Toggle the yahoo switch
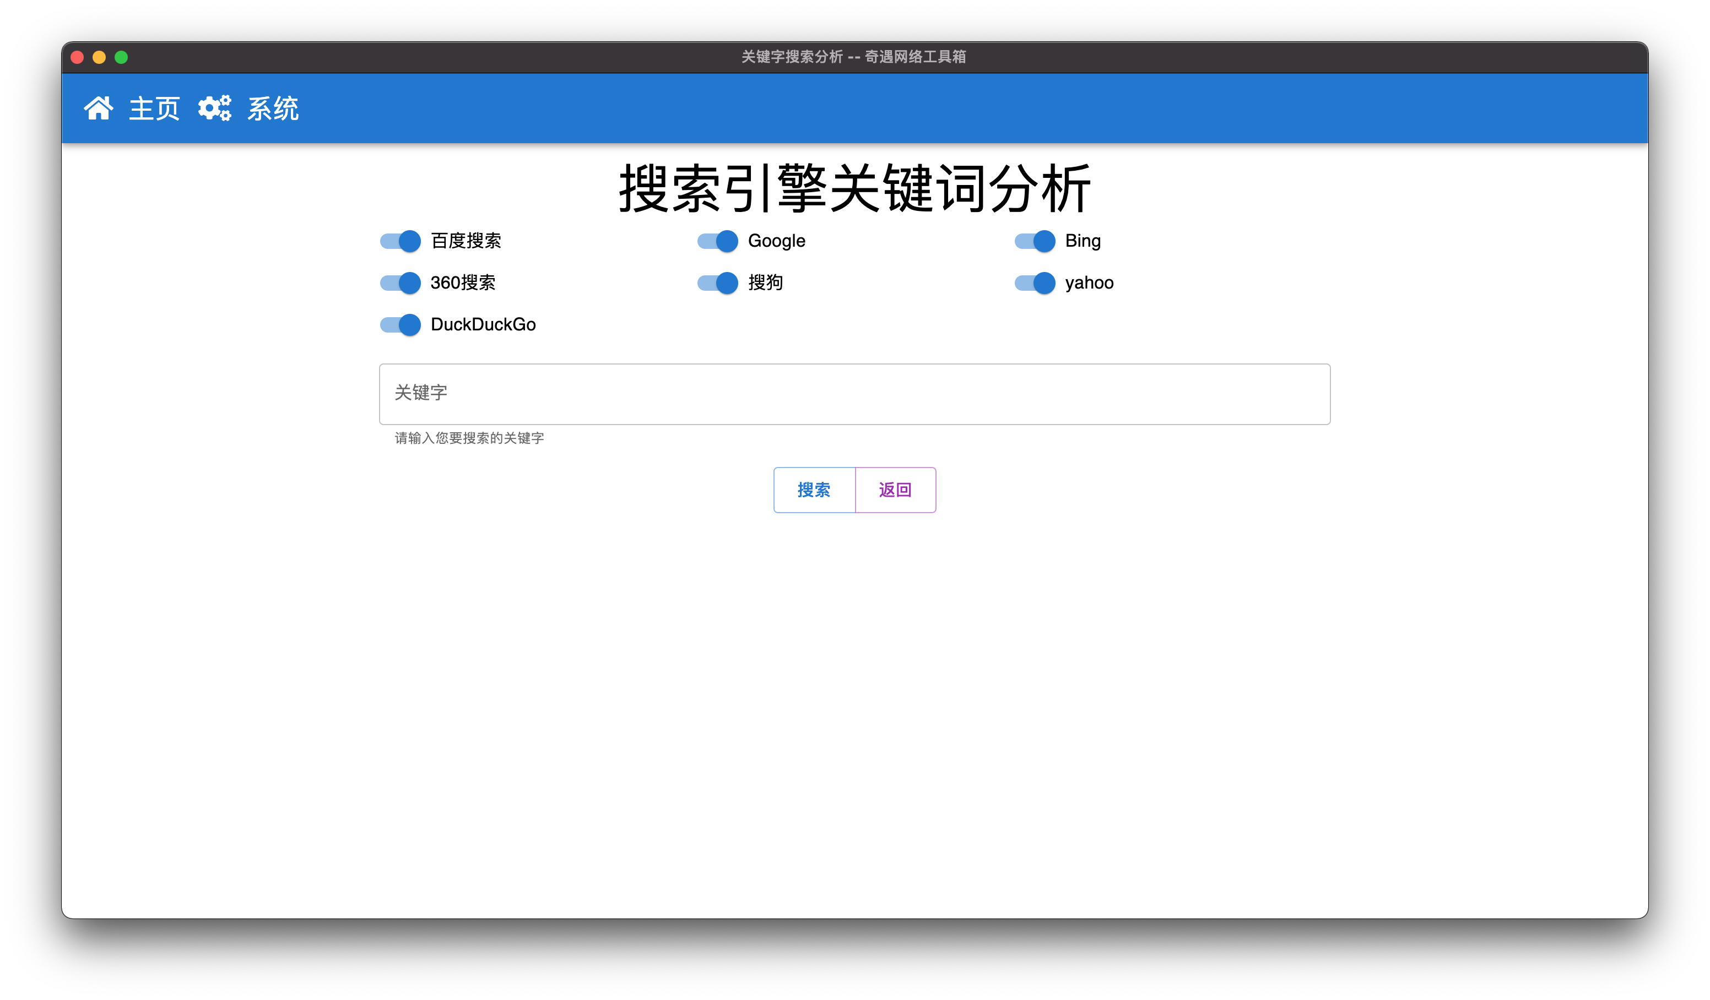1710x1000 pixels. [1035, 283]
